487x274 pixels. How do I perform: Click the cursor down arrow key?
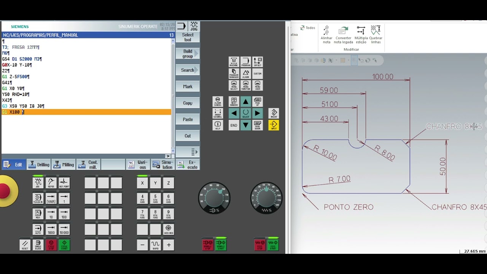click(246, 125)
